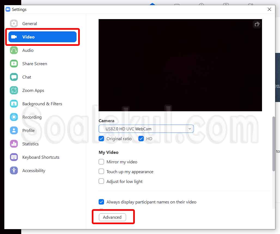
Task: Disable the HD checkbox
Action: pyautogui.click(x=141, y=139)
